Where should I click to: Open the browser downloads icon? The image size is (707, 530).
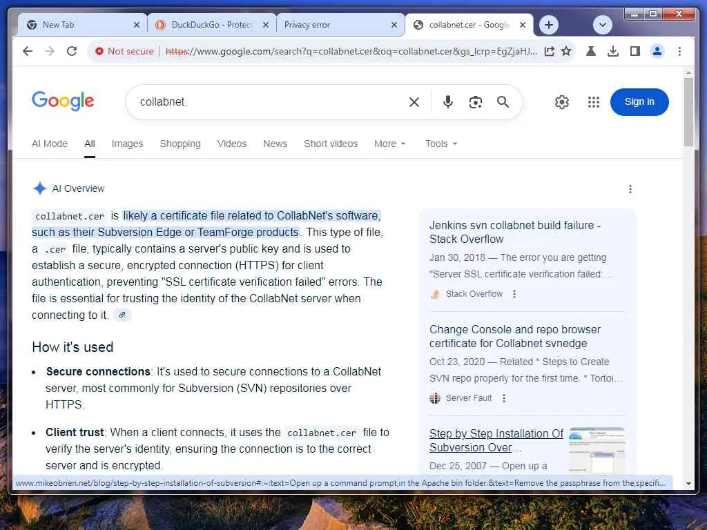pos(613,51)
